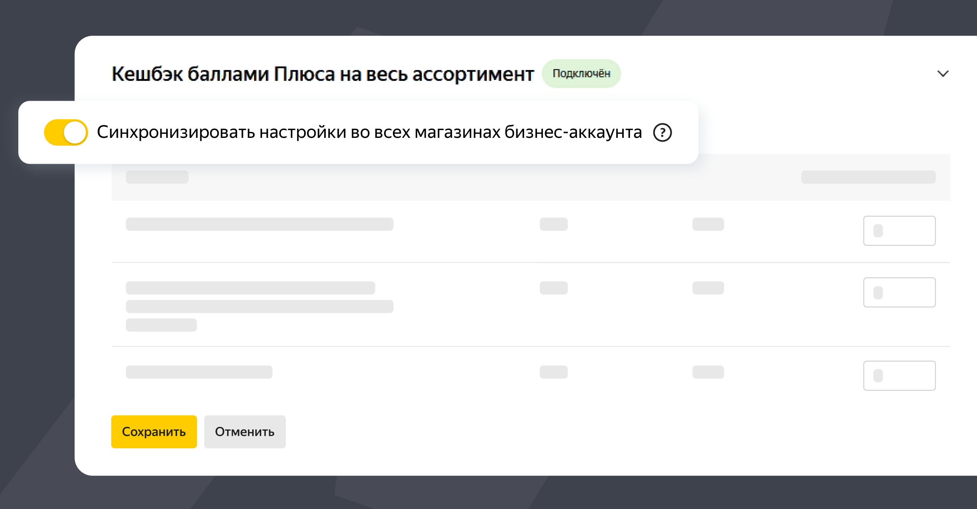Image resolution: width=977 pixels, height=509 pixels.
Task: Collapse the cashback section with the chevron
Action: tap(942, 74)
